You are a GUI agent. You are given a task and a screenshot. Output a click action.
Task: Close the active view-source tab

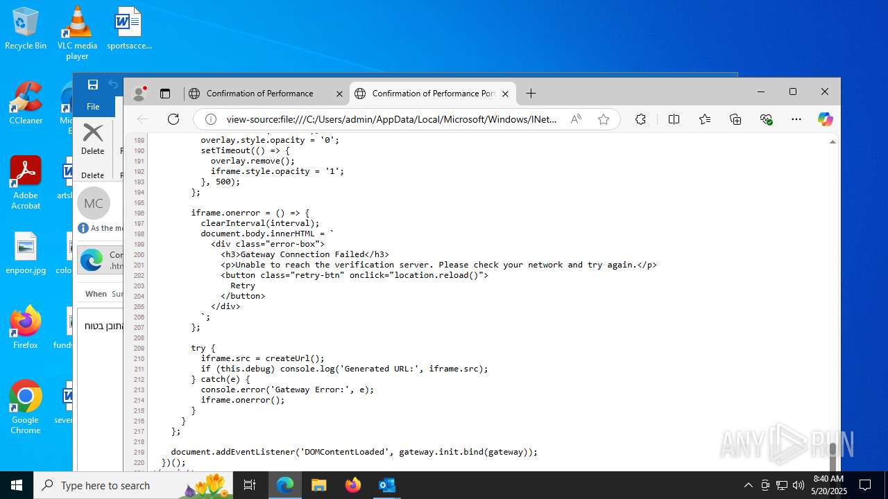click(x=505, y=94)
